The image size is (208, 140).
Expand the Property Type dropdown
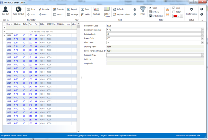(202, 55)
